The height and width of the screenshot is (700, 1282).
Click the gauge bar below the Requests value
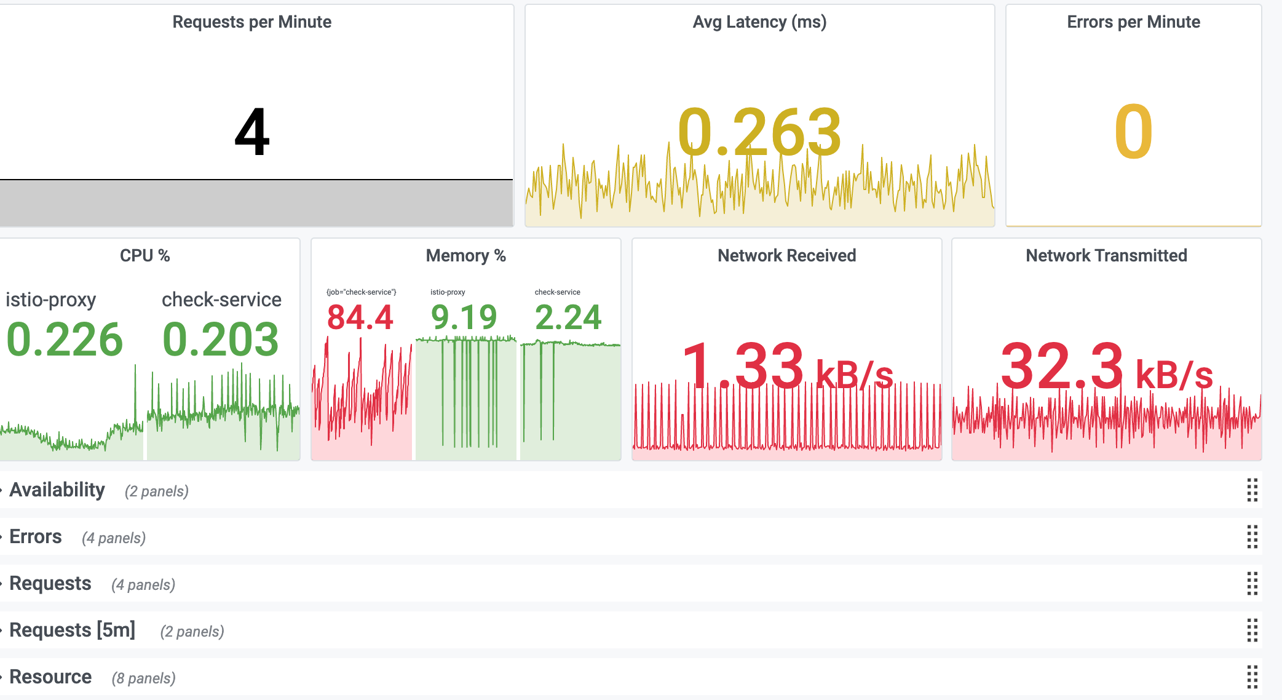[x=256, y=202]
